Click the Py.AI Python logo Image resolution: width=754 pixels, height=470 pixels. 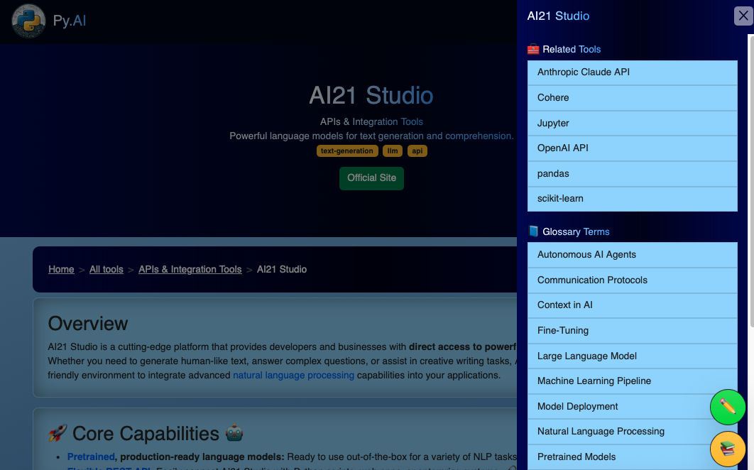coord(27,21)
